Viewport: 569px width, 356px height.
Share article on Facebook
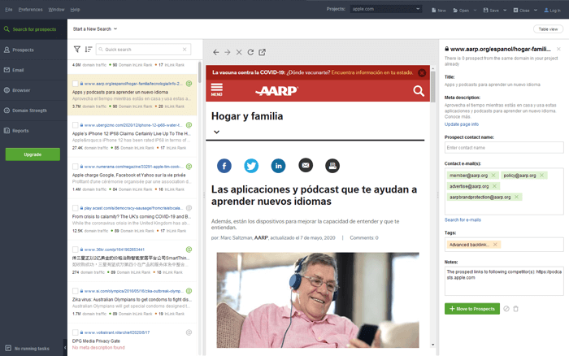224,166
